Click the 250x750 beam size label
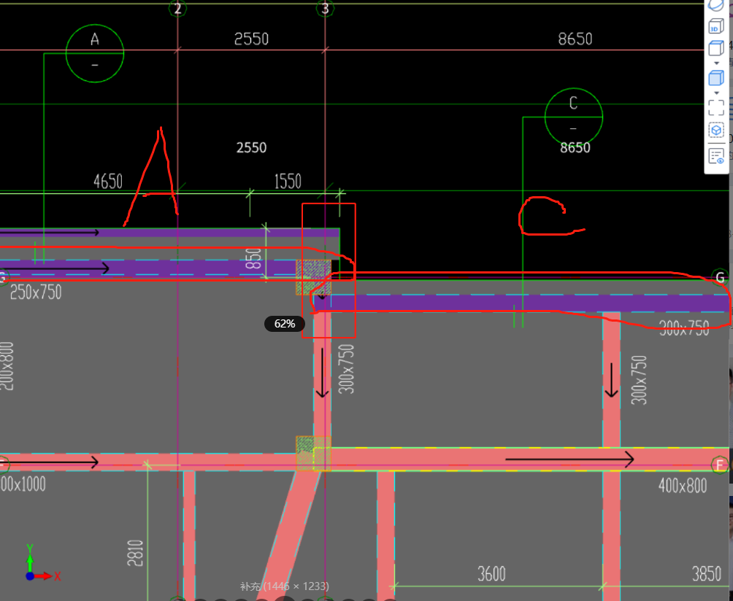The image size is (733, 601). tap(36, 292)
